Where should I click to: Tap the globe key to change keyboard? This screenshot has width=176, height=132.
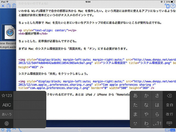(x=7, y=124)
